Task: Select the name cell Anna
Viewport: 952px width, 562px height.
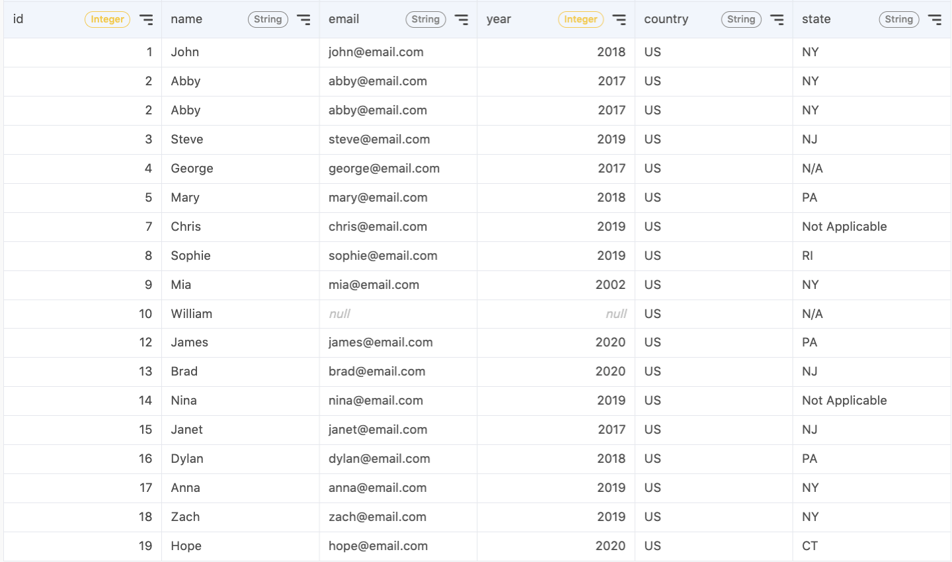Action: point(241,488)
